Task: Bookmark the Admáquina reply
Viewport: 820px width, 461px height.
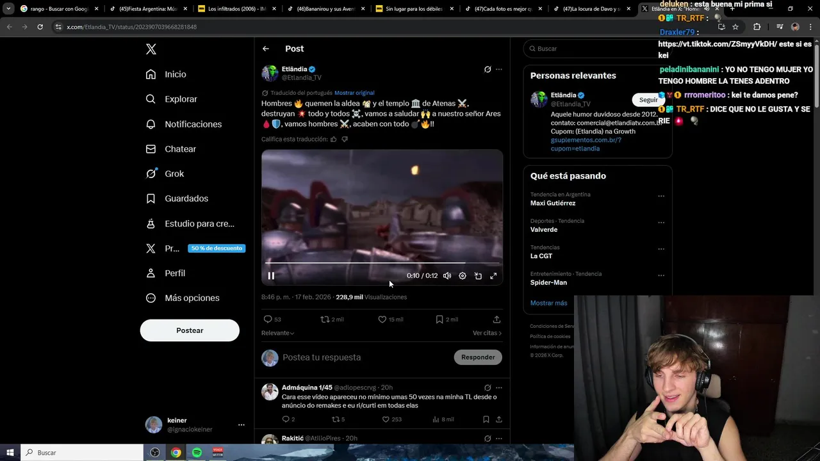Action: click(486, 419)
